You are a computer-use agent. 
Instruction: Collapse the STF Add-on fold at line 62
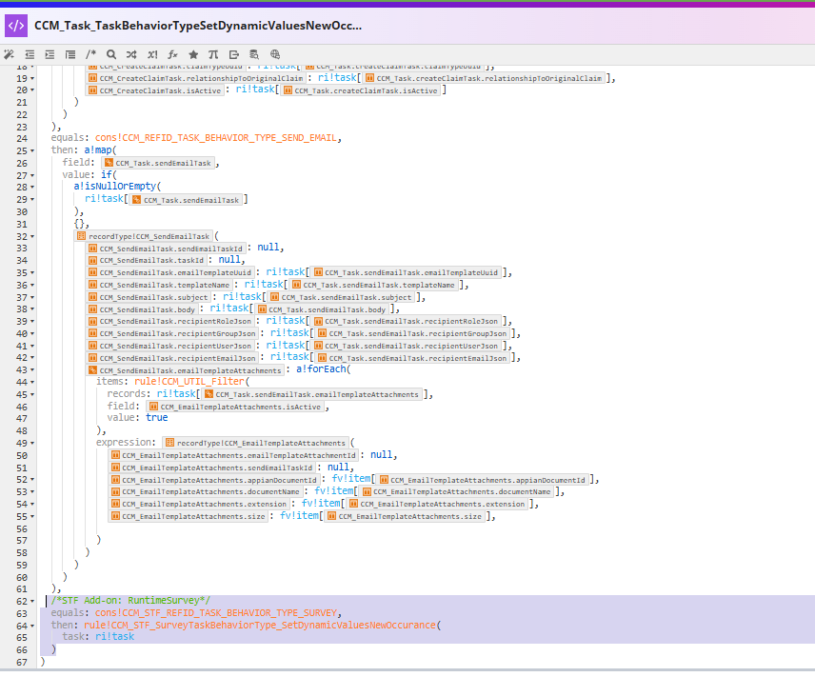(32, 602)
